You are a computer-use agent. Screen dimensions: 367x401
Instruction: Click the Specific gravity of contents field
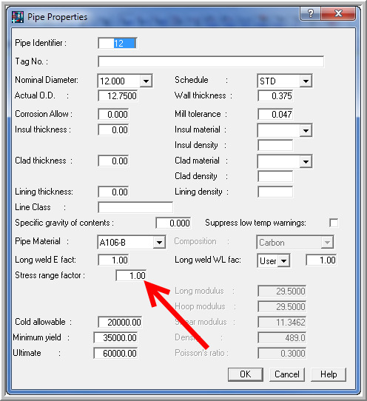coord(173,223)
